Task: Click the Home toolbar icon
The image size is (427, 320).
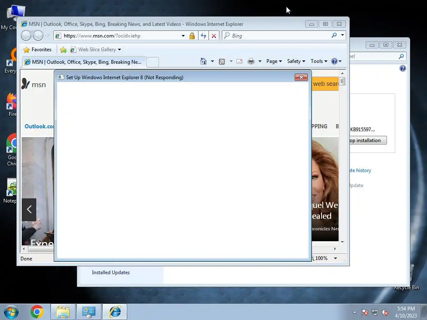Action: 203,61
